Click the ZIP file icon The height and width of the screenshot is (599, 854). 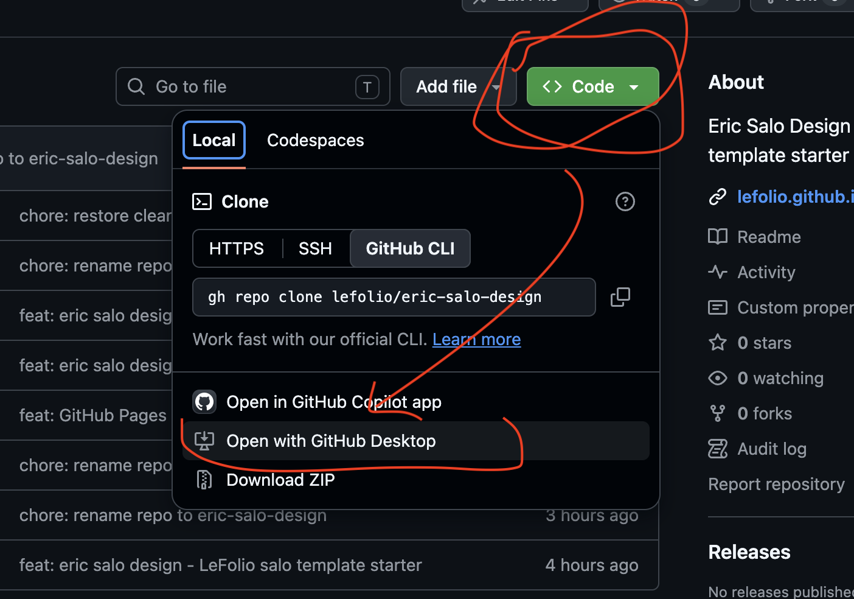click(x=204, y=480)
